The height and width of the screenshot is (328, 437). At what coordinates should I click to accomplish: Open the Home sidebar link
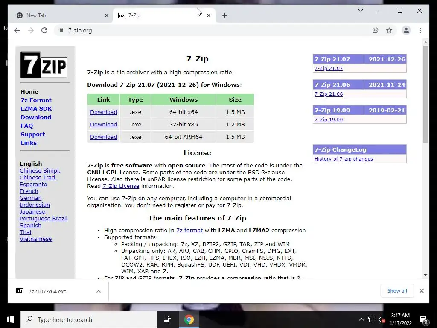point(29,91)
